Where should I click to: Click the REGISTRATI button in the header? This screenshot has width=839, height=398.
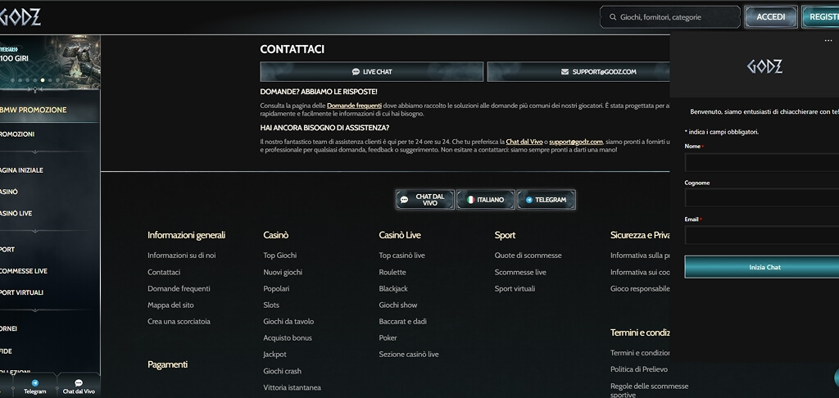(x=820, y=17)
